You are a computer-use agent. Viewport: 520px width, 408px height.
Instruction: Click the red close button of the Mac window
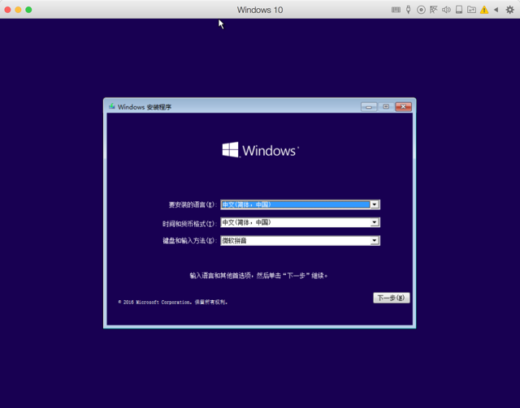pos(7,10)
